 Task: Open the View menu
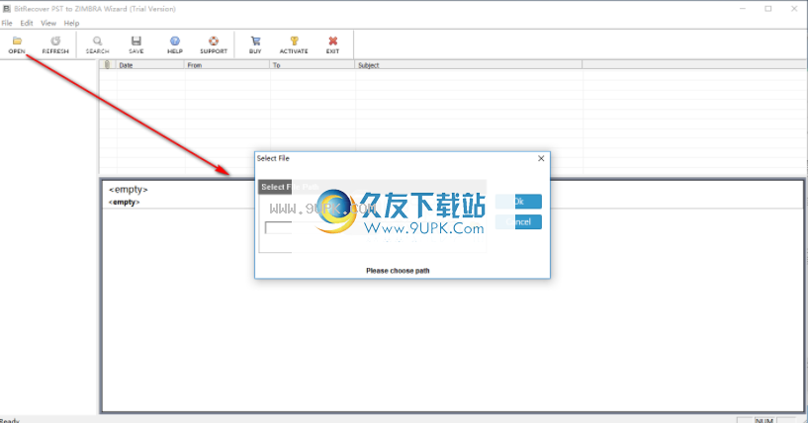pyautogui.click(x=48, y=23)
